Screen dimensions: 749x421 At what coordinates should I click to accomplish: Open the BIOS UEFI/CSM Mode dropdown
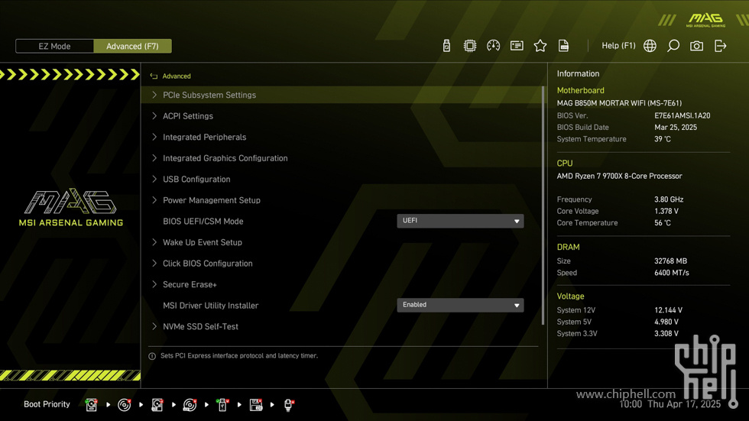coord(460,221)
